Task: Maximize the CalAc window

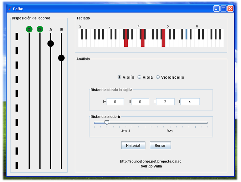Action: coord(223,9)
